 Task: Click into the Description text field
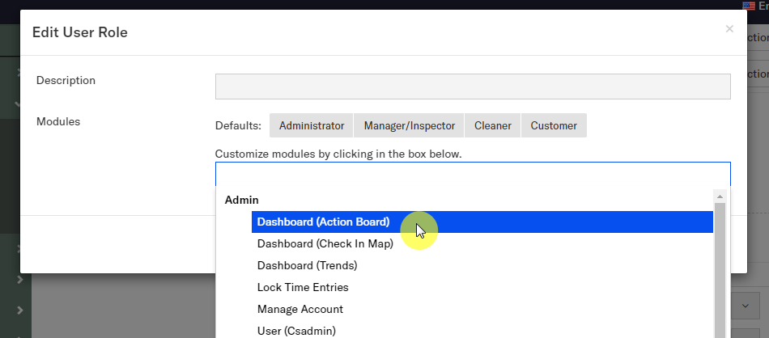click(472, 87)
